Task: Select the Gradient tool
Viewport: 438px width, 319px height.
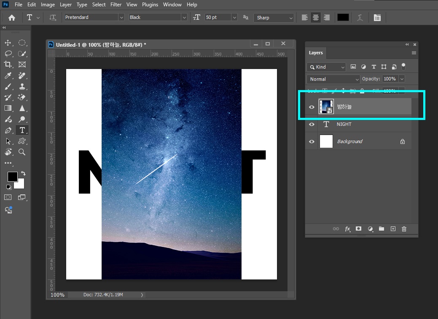Action: point(8,108)
